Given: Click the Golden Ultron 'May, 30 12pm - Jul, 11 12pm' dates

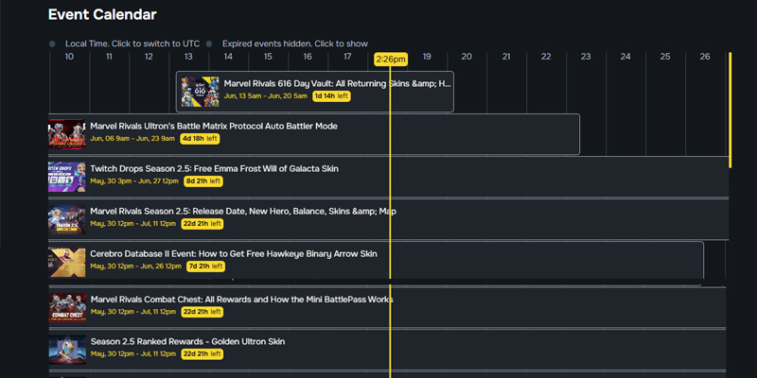Looking at the screenshot, I should tap(133, 353).
